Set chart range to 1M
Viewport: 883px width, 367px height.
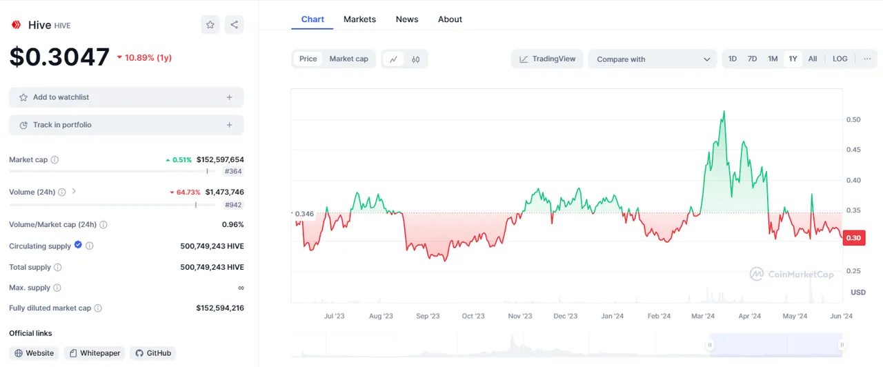tap(773, 59)
